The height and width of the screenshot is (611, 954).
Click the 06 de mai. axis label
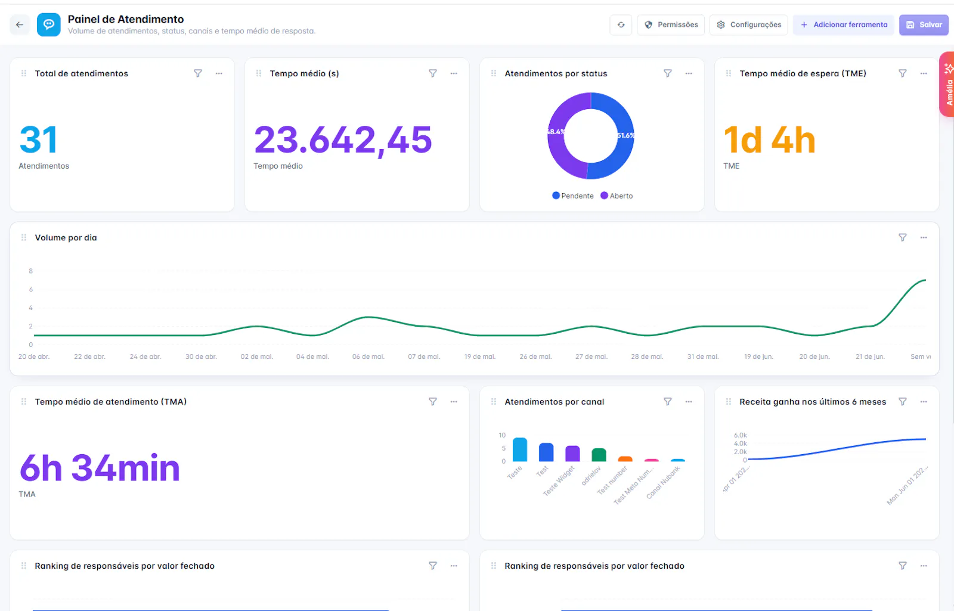(x=368, y=356)
